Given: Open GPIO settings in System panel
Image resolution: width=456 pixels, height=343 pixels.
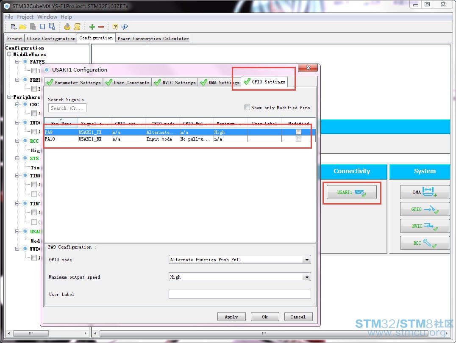Looking at the screenshot, I should pos(425,209).
